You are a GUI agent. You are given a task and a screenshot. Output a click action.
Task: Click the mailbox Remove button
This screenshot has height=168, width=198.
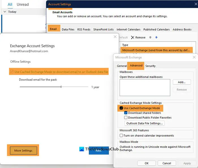coord(182,90)
